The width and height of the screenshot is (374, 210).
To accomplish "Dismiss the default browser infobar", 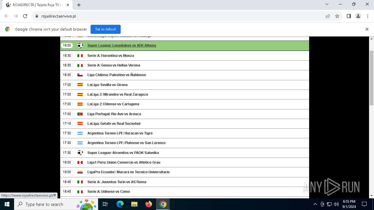I will coord(367,29).
